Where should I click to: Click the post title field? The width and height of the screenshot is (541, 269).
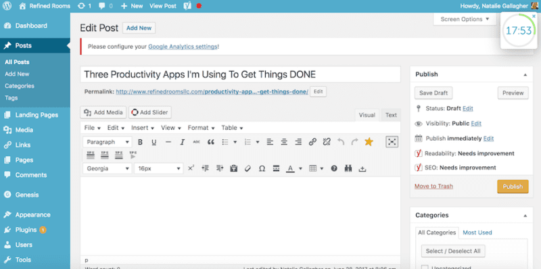click(x=240, y=74)
